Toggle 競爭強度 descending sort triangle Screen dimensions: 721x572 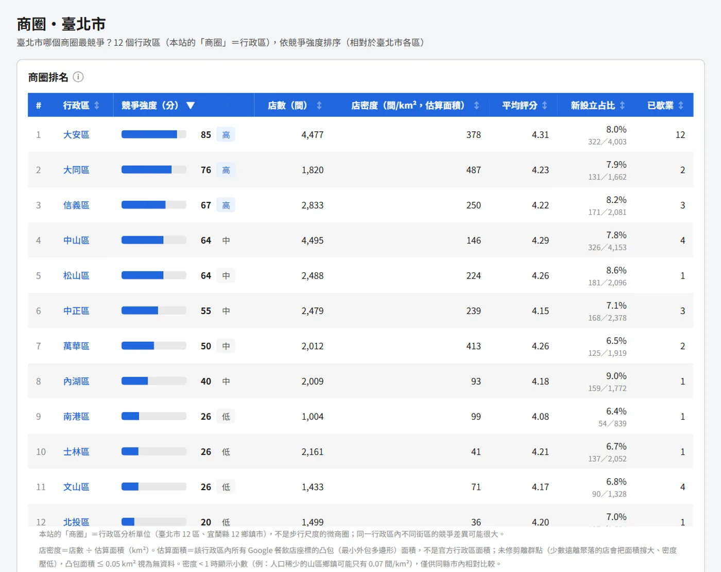click(x=191, y=106)
